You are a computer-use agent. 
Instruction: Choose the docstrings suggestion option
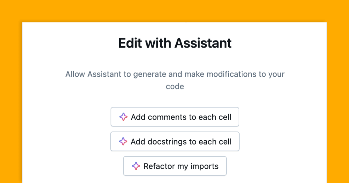point(175,141)
